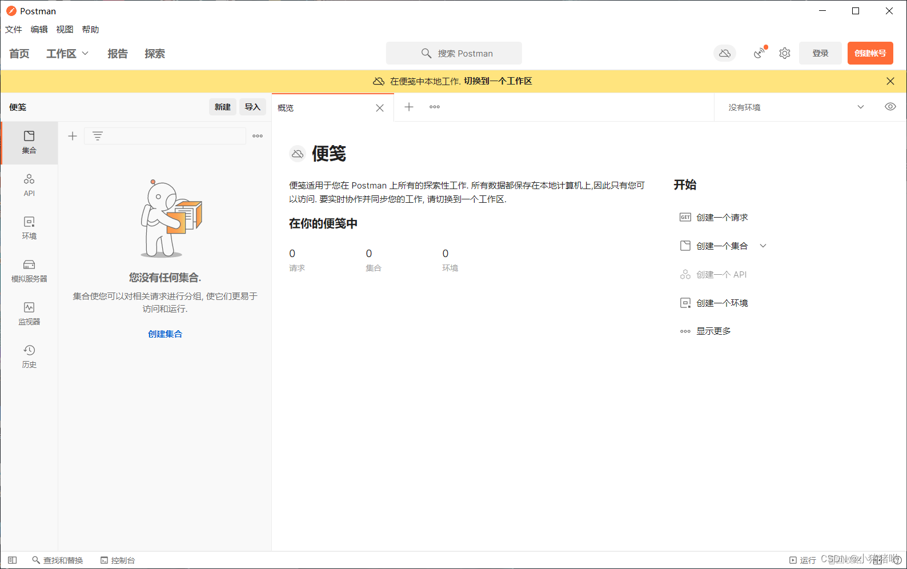Close the 概览 overview tab
Screen dimensions: 907x569
pos(380,108)
